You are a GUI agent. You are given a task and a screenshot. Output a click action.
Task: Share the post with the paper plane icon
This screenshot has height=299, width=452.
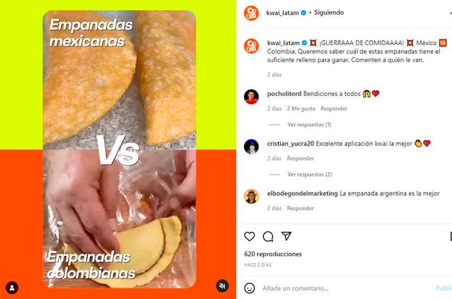pyautogui.click(x=286, y=236)
